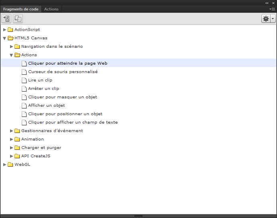Select the Lire un clip snippet
The height and width of the screenshot is (218, 277).
(40, 80)
